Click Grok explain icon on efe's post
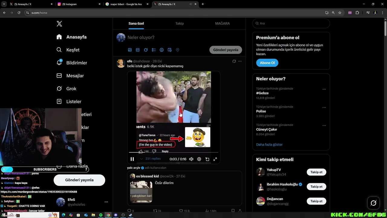This screenshot has width=387, height=218. click(234, 61)
